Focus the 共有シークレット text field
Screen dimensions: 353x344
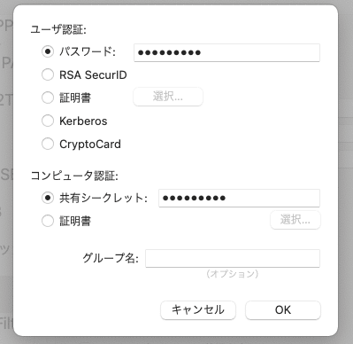click(239, 198)
